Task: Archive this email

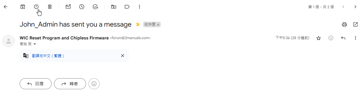Action: tap(22, 7)
